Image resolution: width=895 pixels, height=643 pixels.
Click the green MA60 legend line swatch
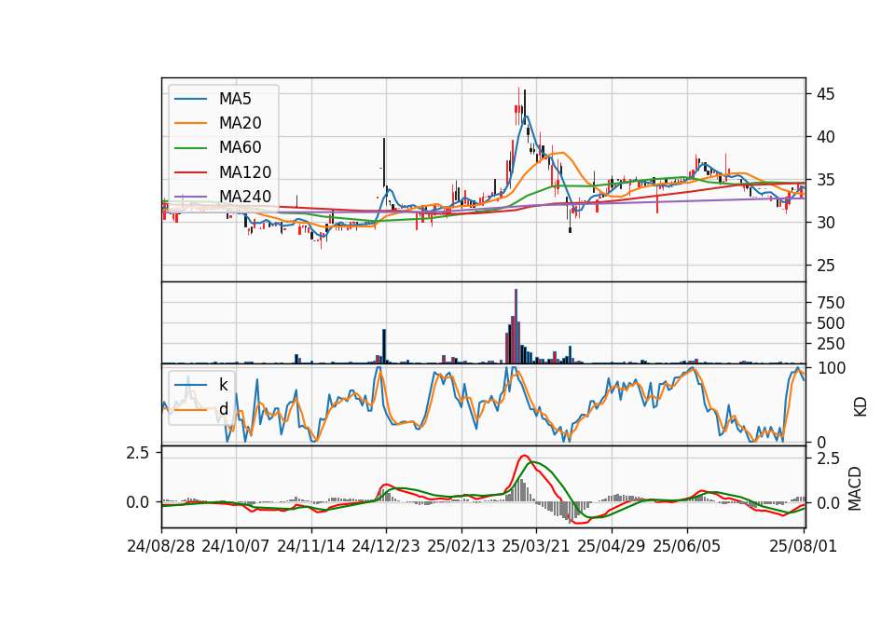[x=190, y=148]
